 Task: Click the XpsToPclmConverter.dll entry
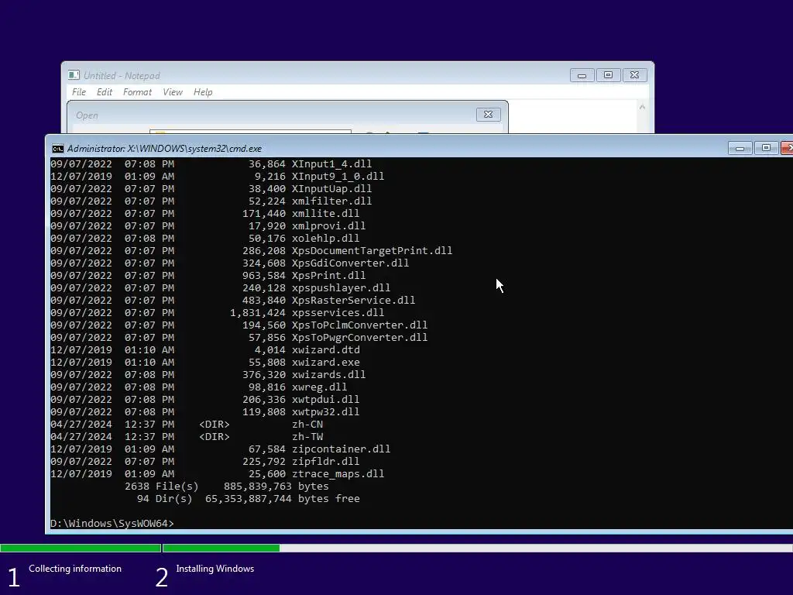click(359, 325)
